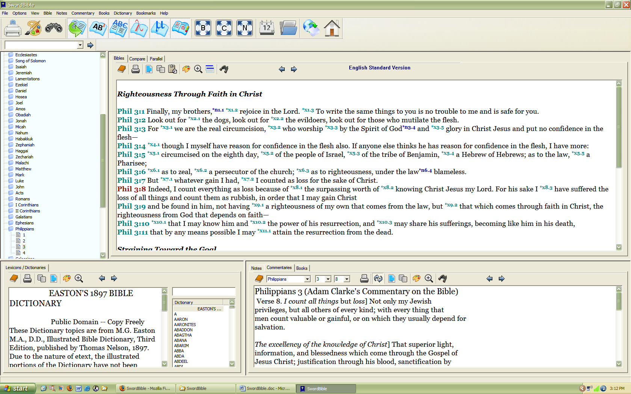The width and height of the screenshot is (631, 394).
Task: Toggle the N maximize notes window button
Action: 245,28
